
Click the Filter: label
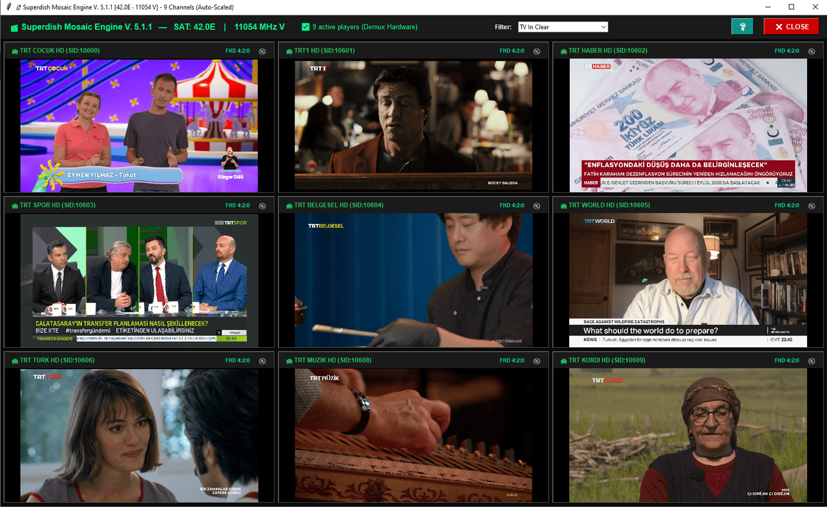[503, 27]
